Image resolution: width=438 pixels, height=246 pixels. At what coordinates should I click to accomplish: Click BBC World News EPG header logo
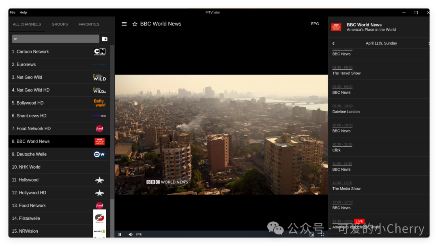pyautogui.click(x=336, y=27)
